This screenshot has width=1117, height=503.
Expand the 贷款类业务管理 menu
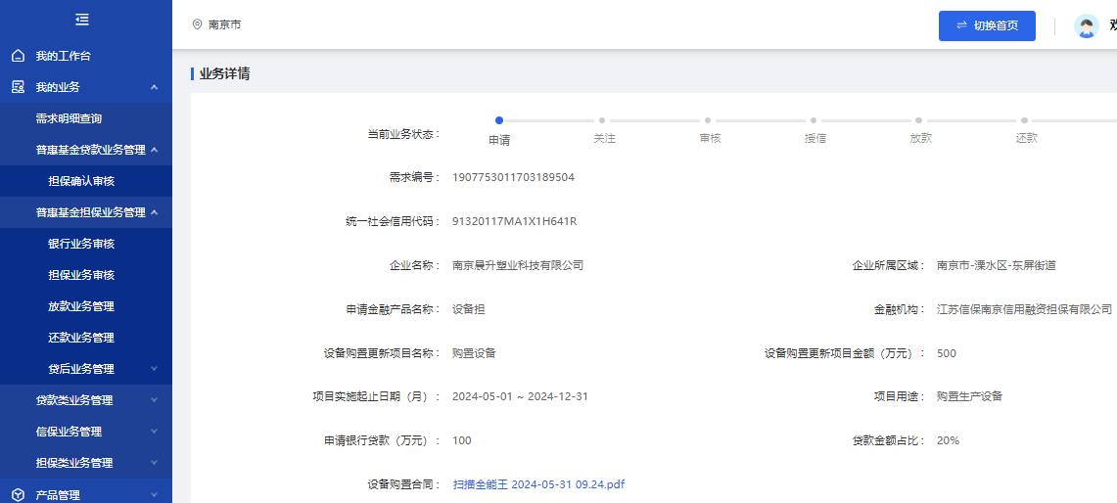pos(154,400)
